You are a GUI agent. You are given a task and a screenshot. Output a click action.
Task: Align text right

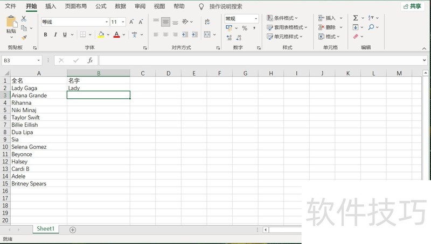tap(175, 34)
